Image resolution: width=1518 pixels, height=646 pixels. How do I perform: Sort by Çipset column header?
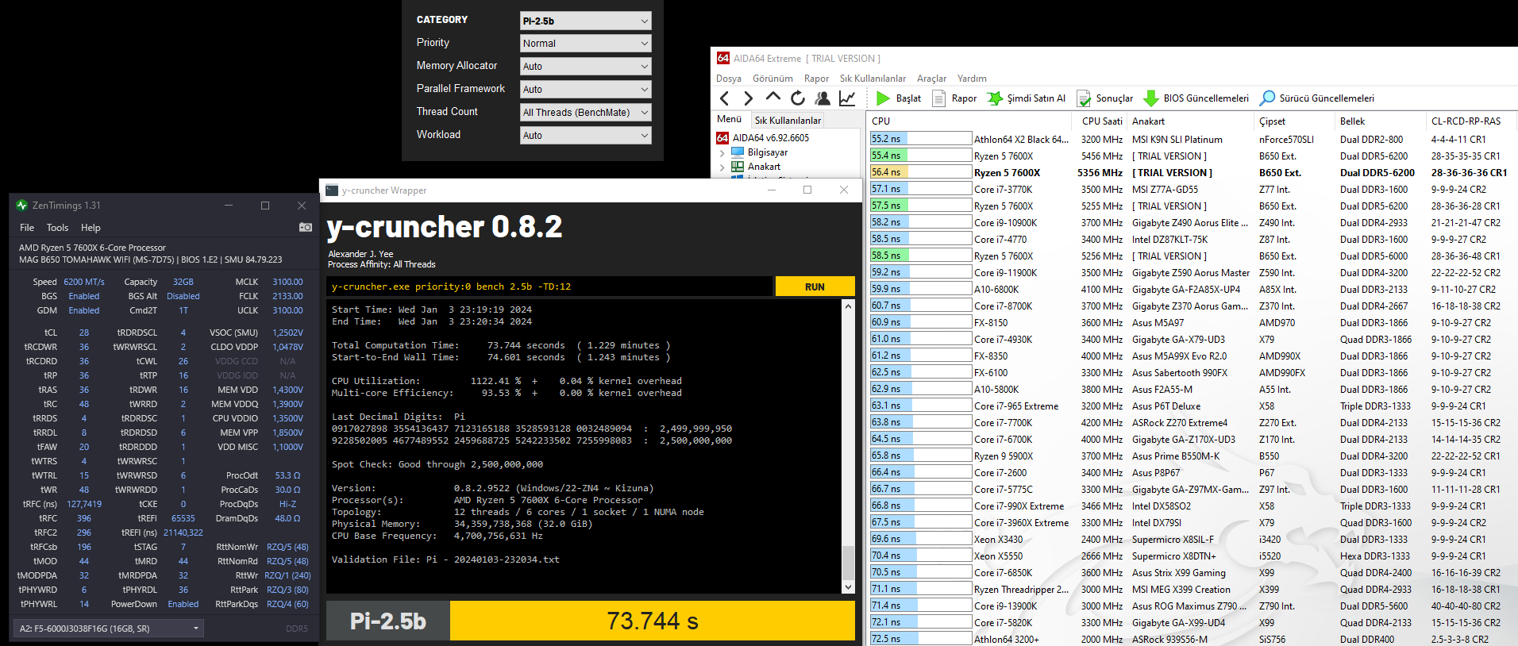[x=1295, y=121]
